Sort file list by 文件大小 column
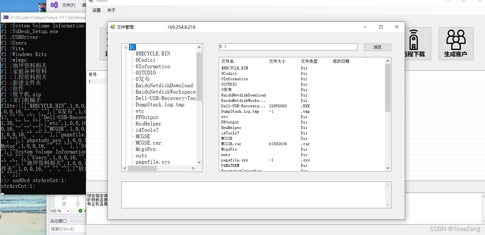Screen dimensions: 485x235 tap(283, 61)
